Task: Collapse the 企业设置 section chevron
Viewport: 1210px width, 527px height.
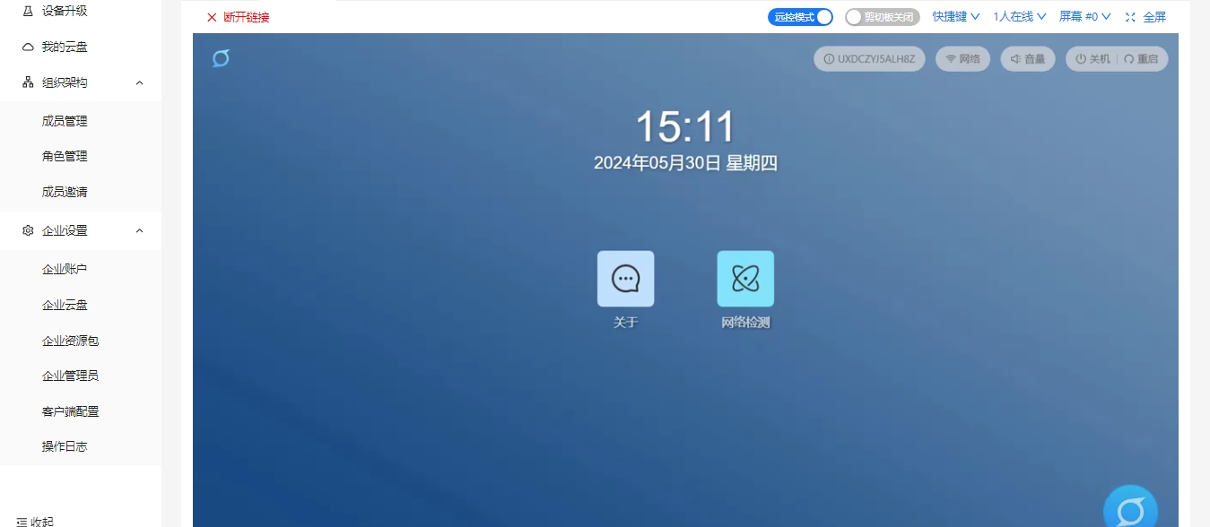Action: [x=139, y=230]
